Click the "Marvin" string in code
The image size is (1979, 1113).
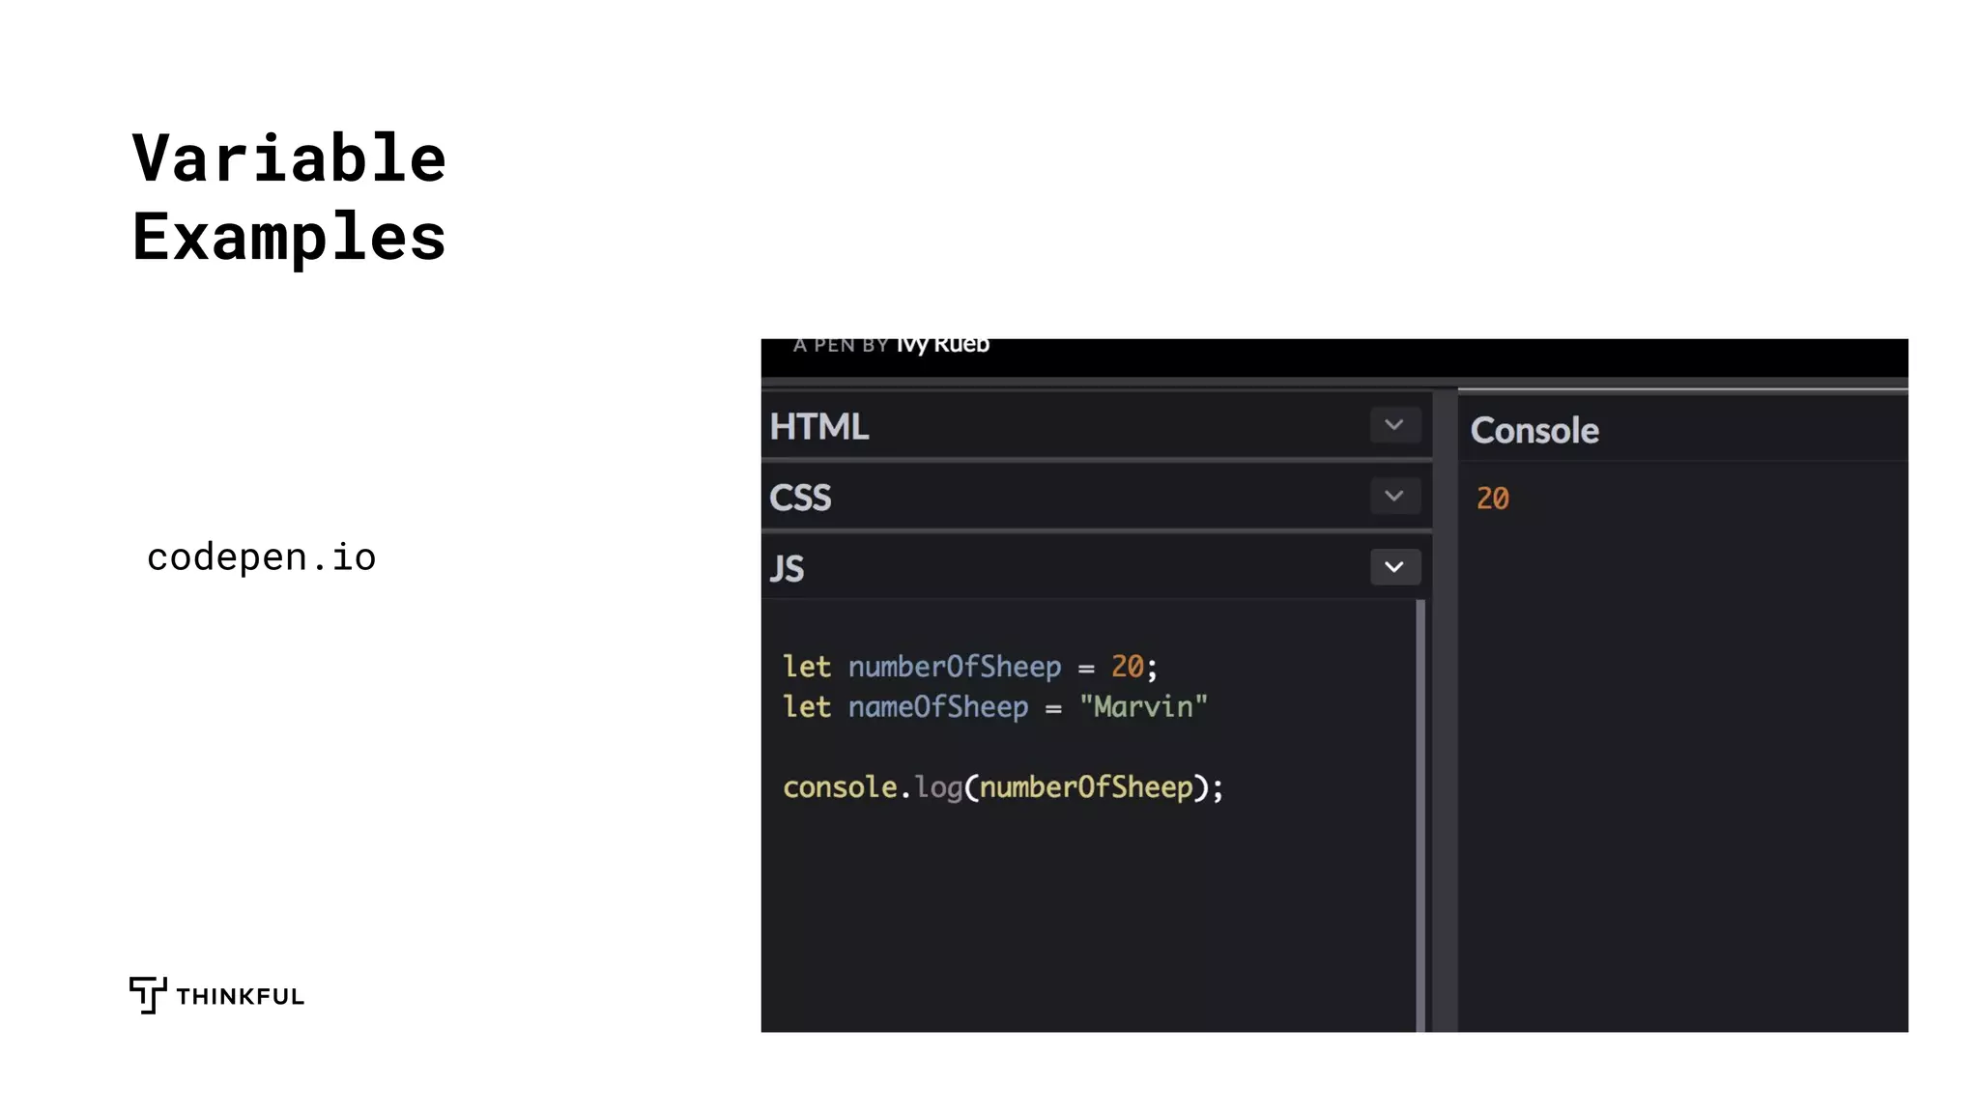(x=1143, y=707)
